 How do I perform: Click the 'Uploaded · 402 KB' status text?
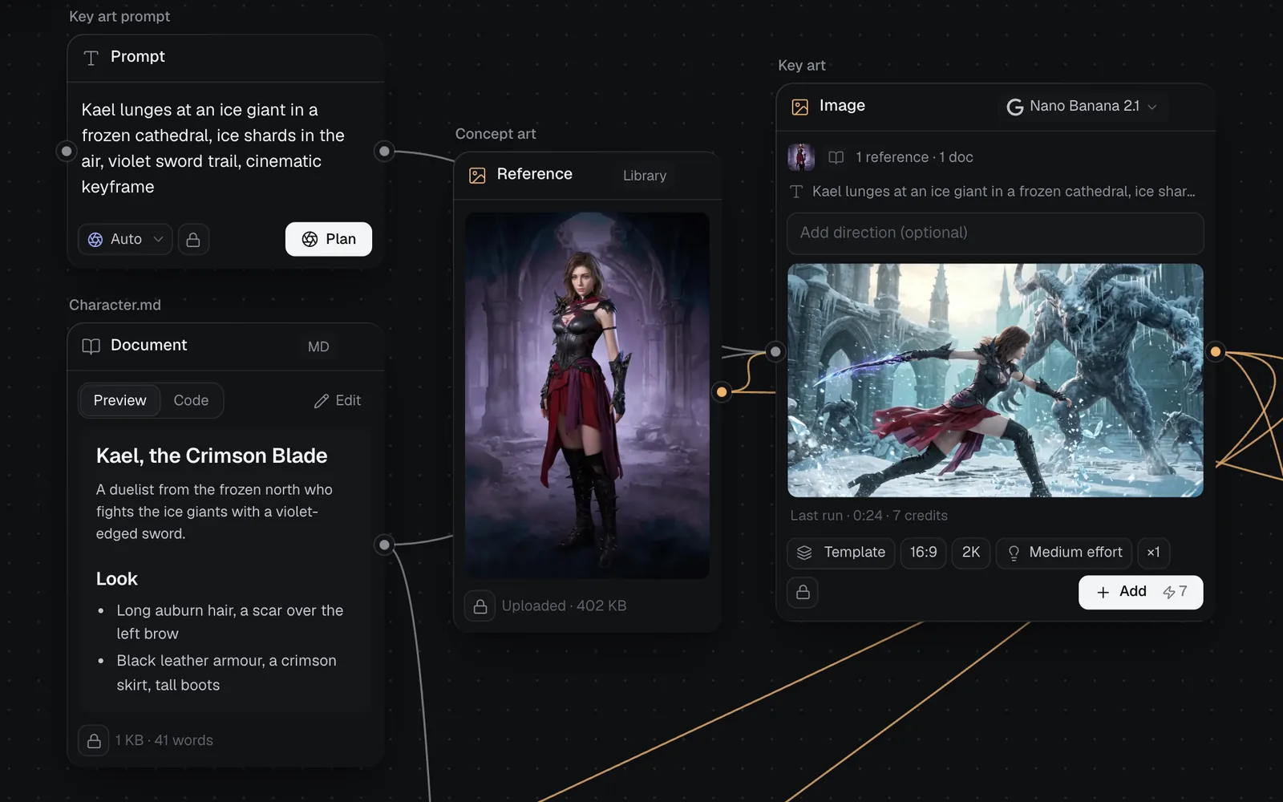click(x=564, y=606)
